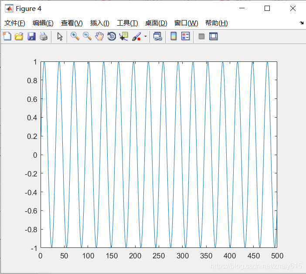Image resolution: width=306 pixels, height=274 pixels.
Task: Click the Hide Plot Tools icon
Action: coord(201,37)
